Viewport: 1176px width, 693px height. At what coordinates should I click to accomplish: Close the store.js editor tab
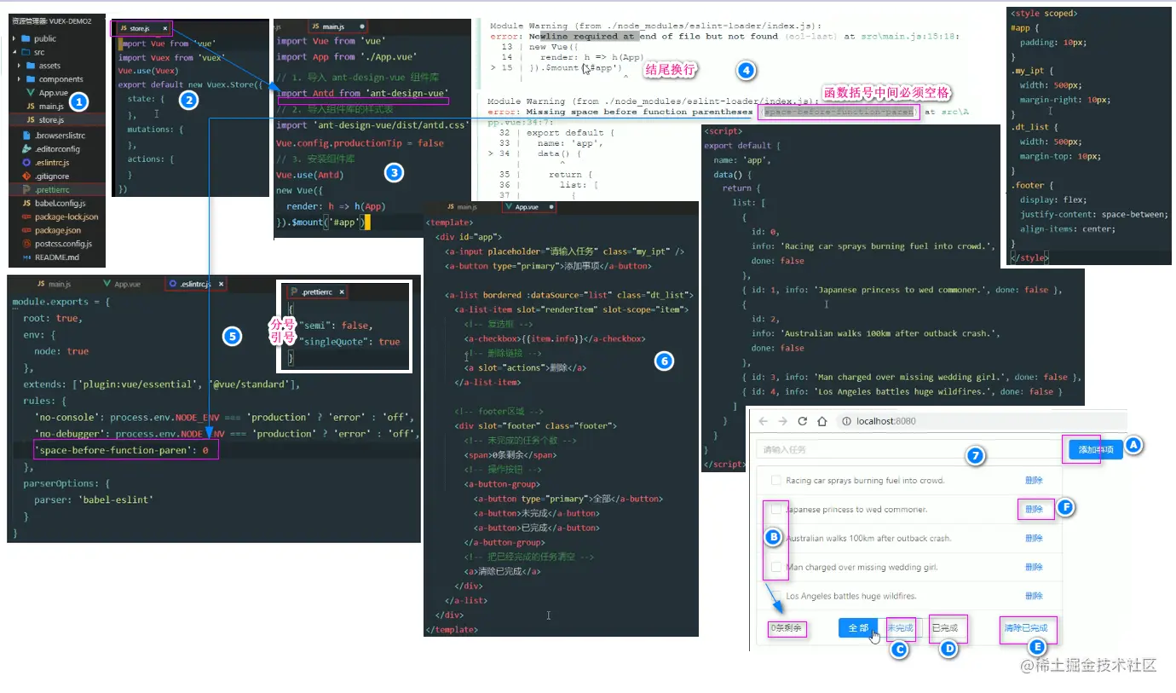[165, 28]
